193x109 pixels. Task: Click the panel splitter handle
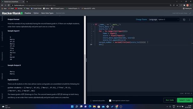click(86, 60)
